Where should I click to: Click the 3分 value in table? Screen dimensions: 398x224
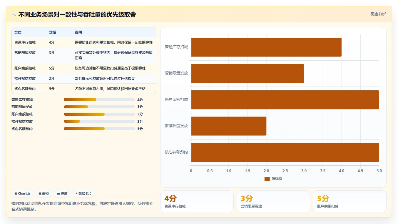(52, 53)
